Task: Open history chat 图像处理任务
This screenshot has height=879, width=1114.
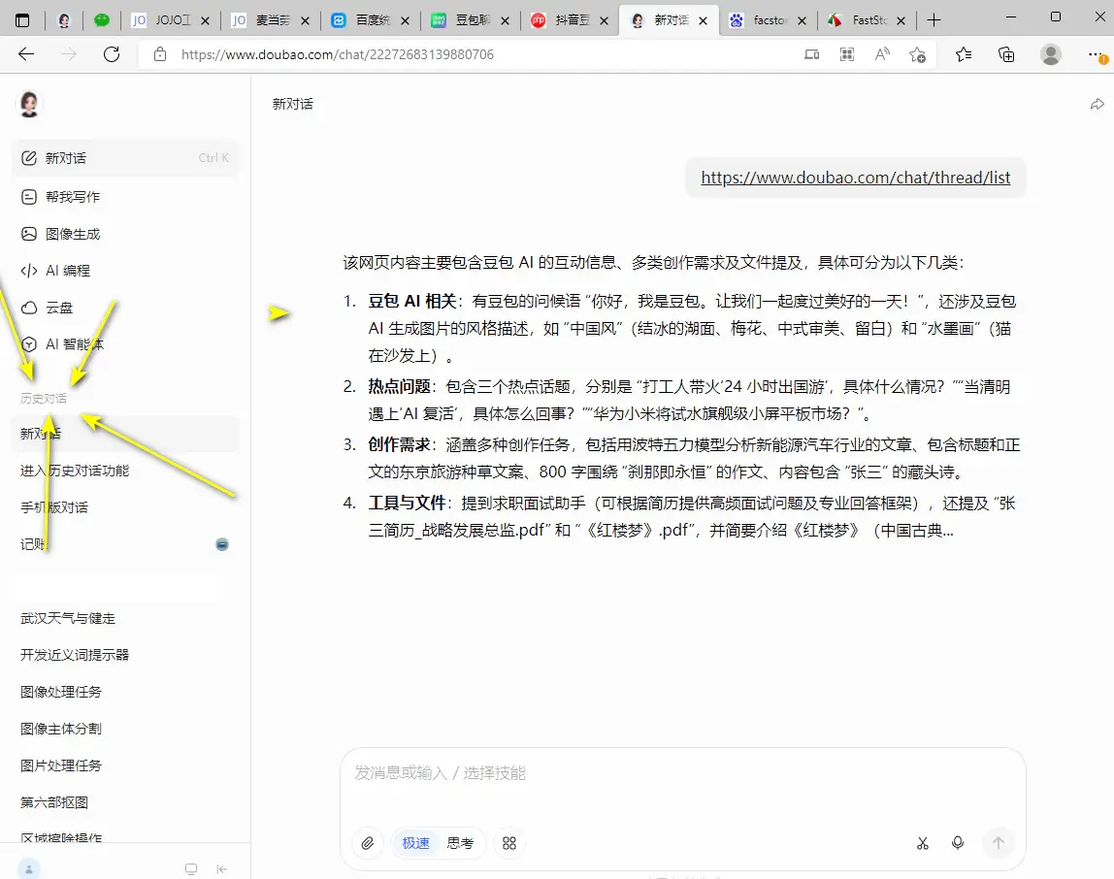Action: 125,692
